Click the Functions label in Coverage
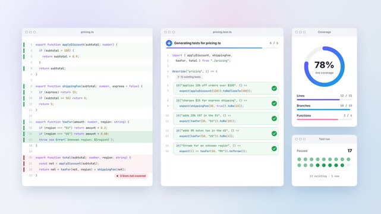The width and height of the screenshot is (381, 214). (x=304, y=116)
